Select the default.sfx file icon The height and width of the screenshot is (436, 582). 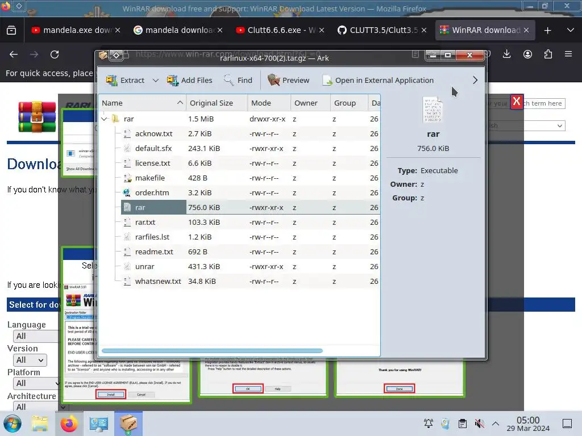click(127, 149)
